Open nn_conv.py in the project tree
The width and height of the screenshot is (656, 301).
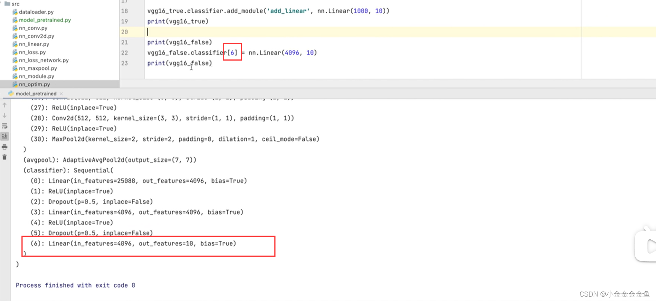tap(33, 28)
